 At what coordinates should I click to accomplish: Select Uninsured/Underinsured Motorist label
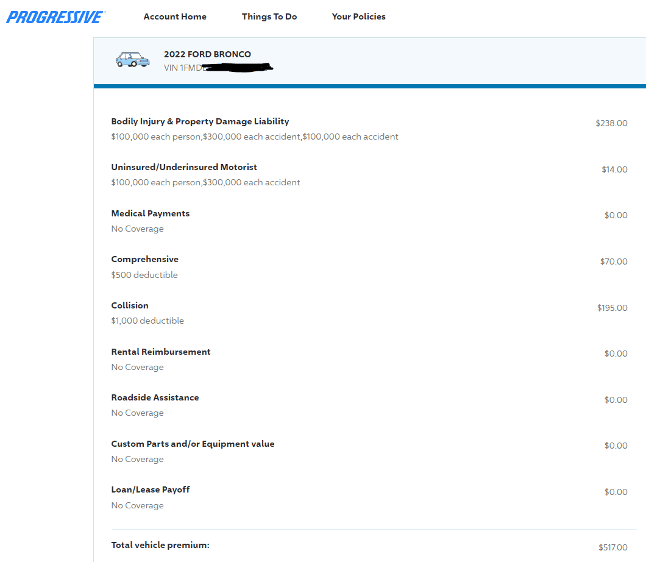point(184,167)
